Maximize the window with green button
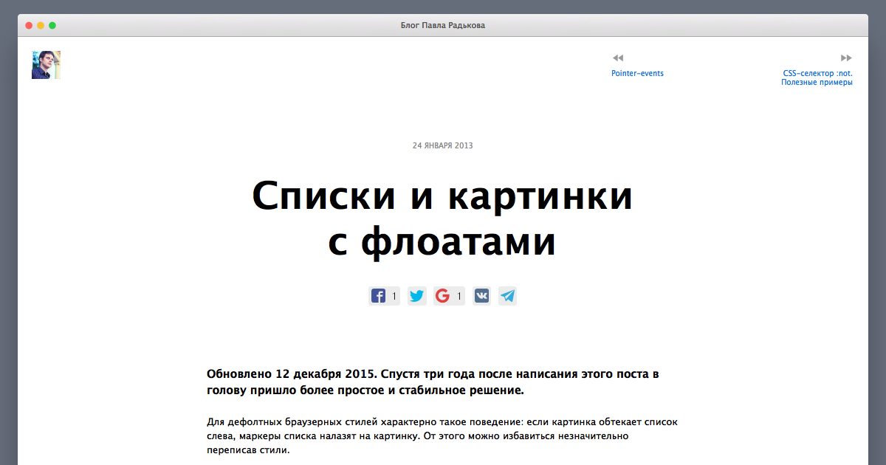 (x=52, y=25)
